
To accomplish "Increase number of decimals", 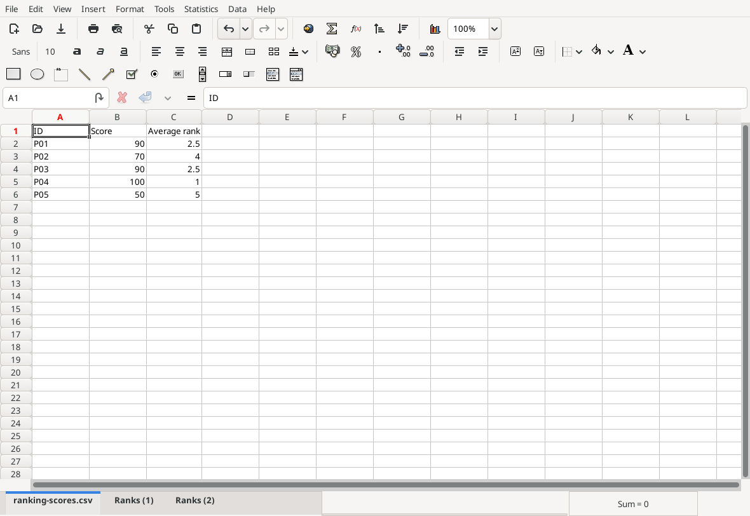I will [x=403, y=51].
